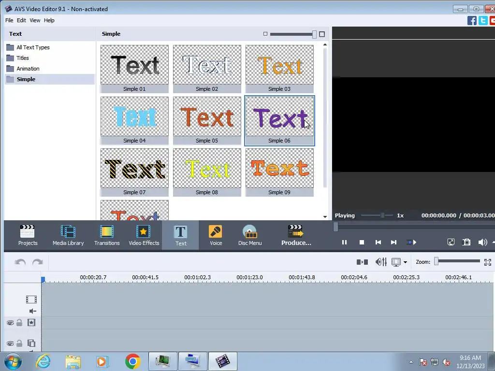
Task: Choose the Simple 07 text preset
Action: (134, 172)
